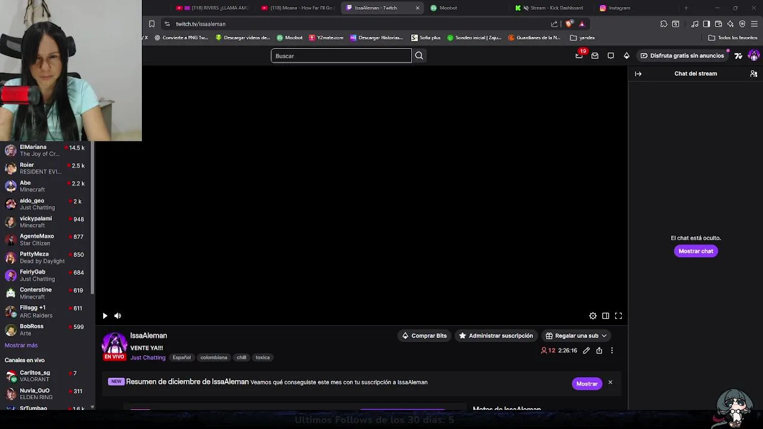The width and height of the screenshot is (763, 429).
Task: Open a new browser tab
Action: (686, 8)
